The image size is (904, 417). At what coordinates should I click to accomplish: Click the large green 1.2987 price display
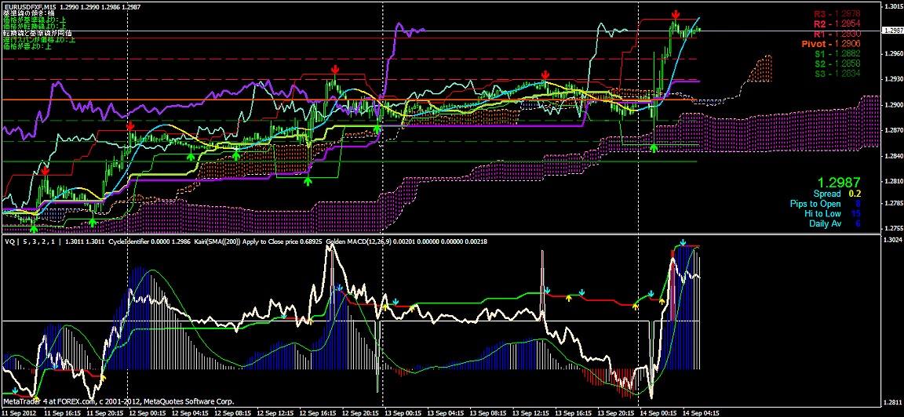point(833,181)
